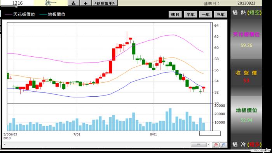272x153 pixels.
Task: Click the 7/01 date axis label
Action: (77, 134)
